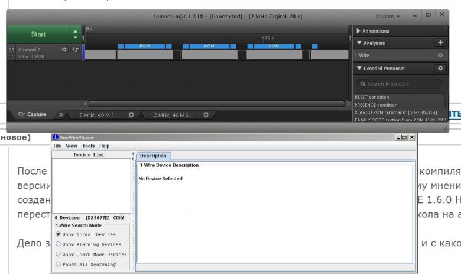Click the horizontal timeline scrollbar
Image resolution: width=461 pixels, height=274 pixels.
(216, 104)
